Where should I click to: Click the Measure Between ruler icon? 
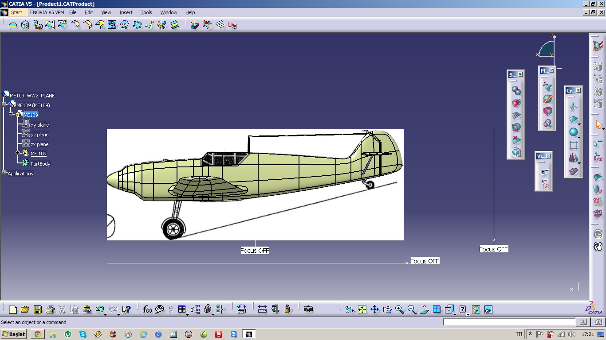(262, 309)
